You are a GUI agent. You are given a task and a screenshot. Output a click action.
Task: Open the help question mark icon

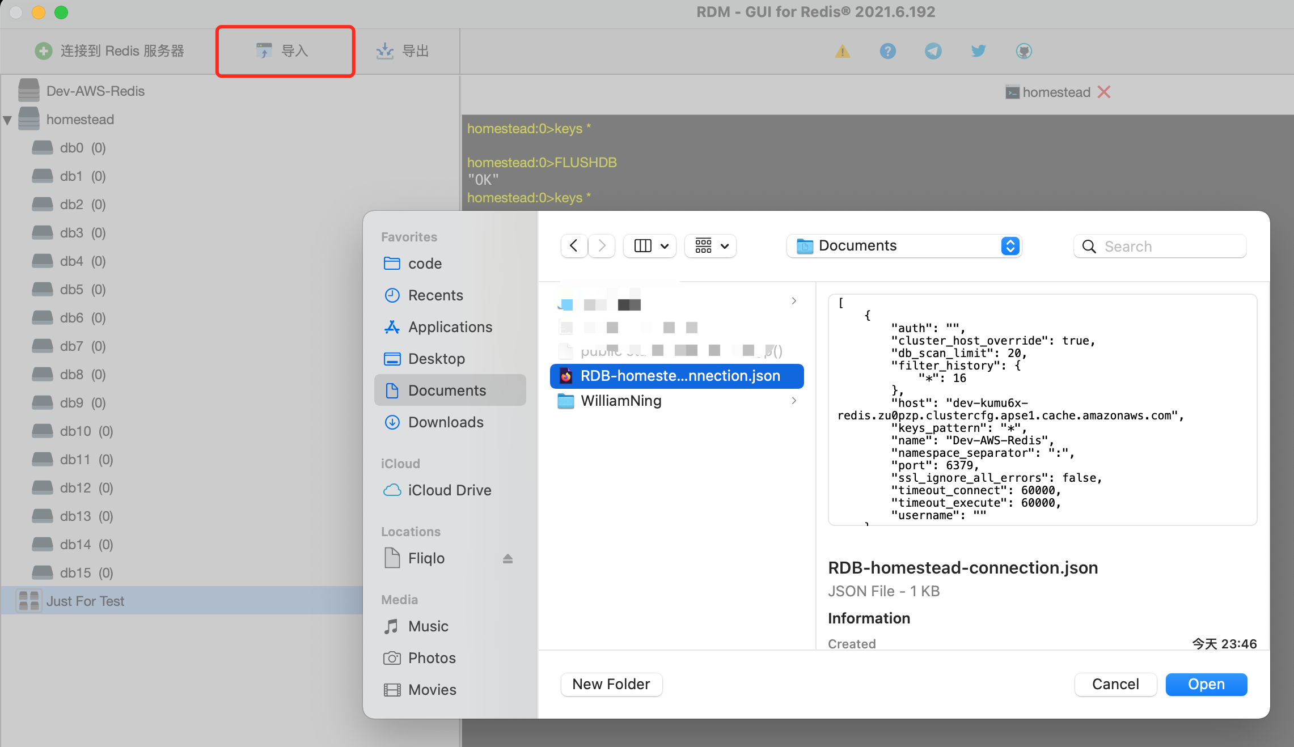887,51
